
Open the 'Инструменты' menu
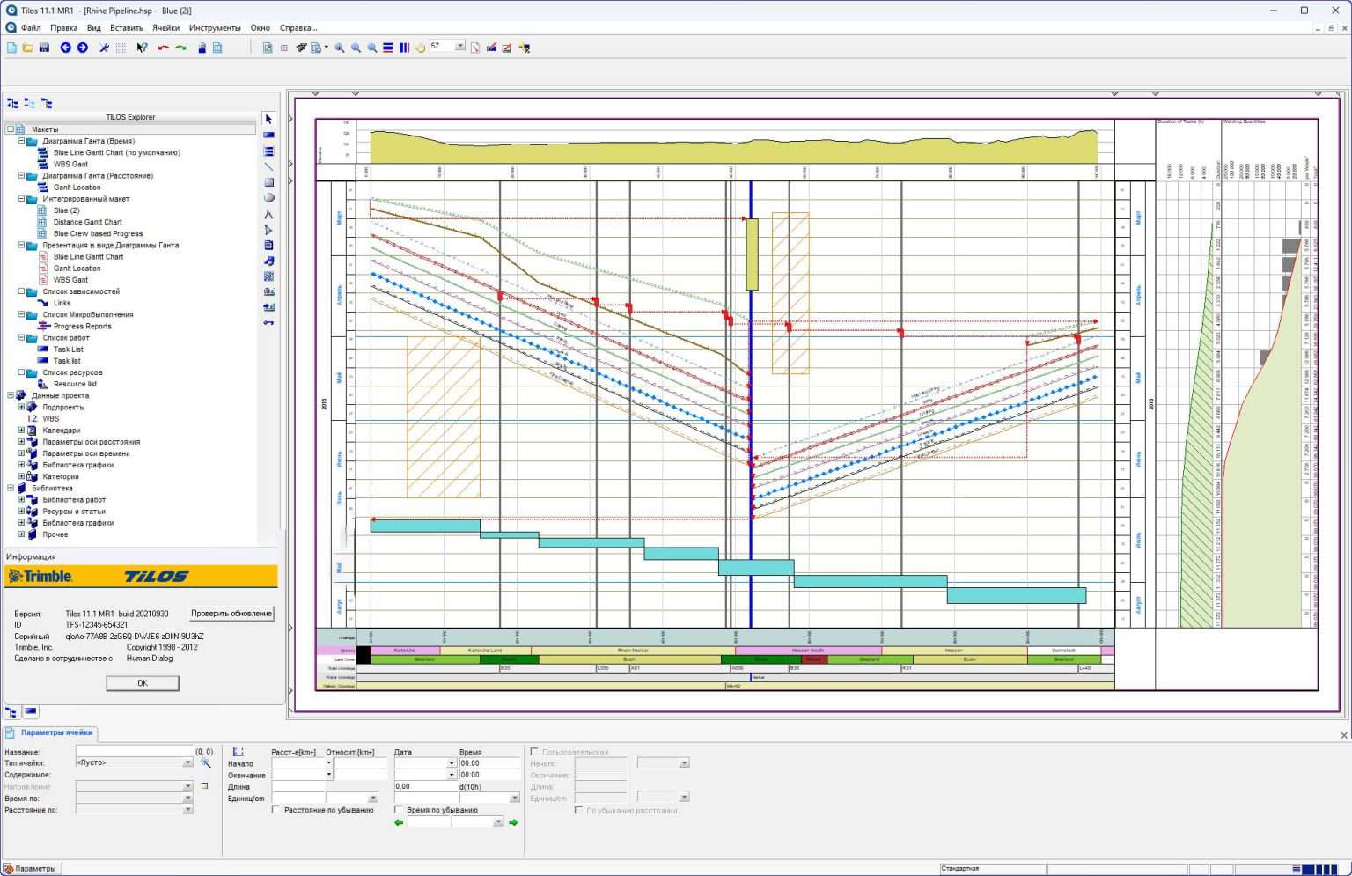tap(217, 27)
